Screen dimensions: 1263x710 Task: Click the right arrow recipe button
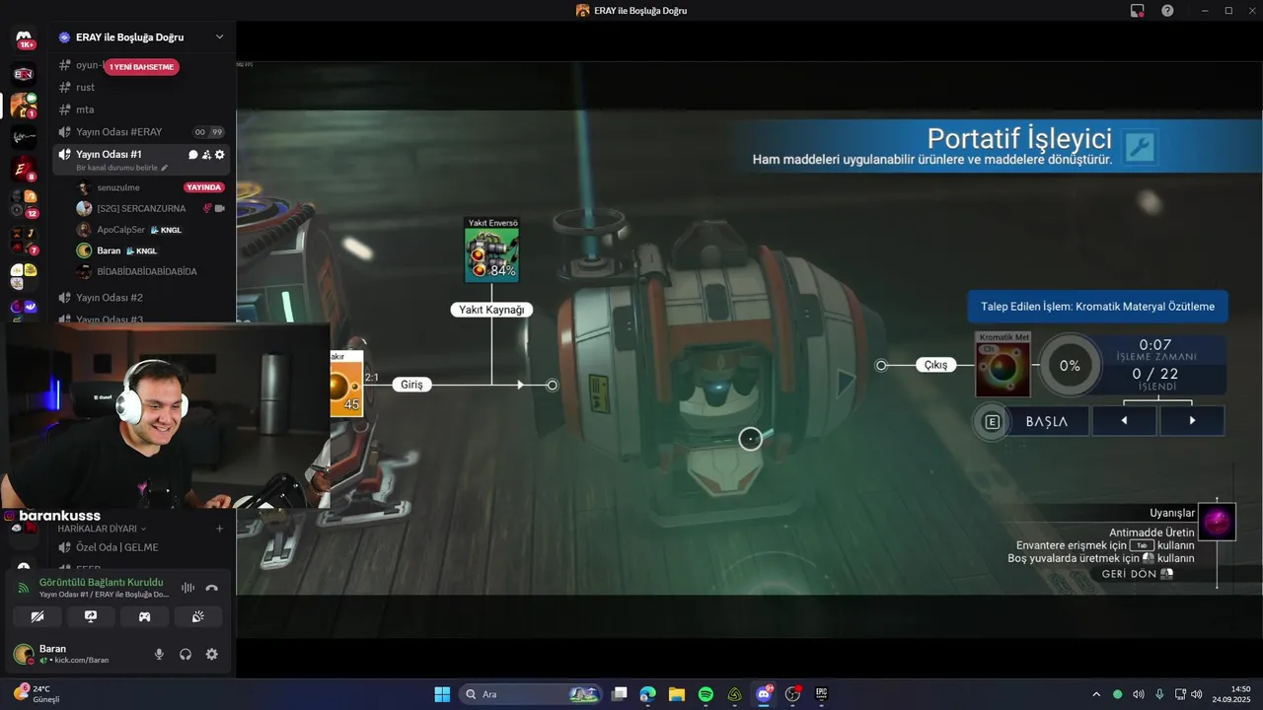pos(1192,421)
